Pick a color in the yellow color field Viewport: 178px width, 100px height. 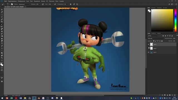[x=162, y=20]
